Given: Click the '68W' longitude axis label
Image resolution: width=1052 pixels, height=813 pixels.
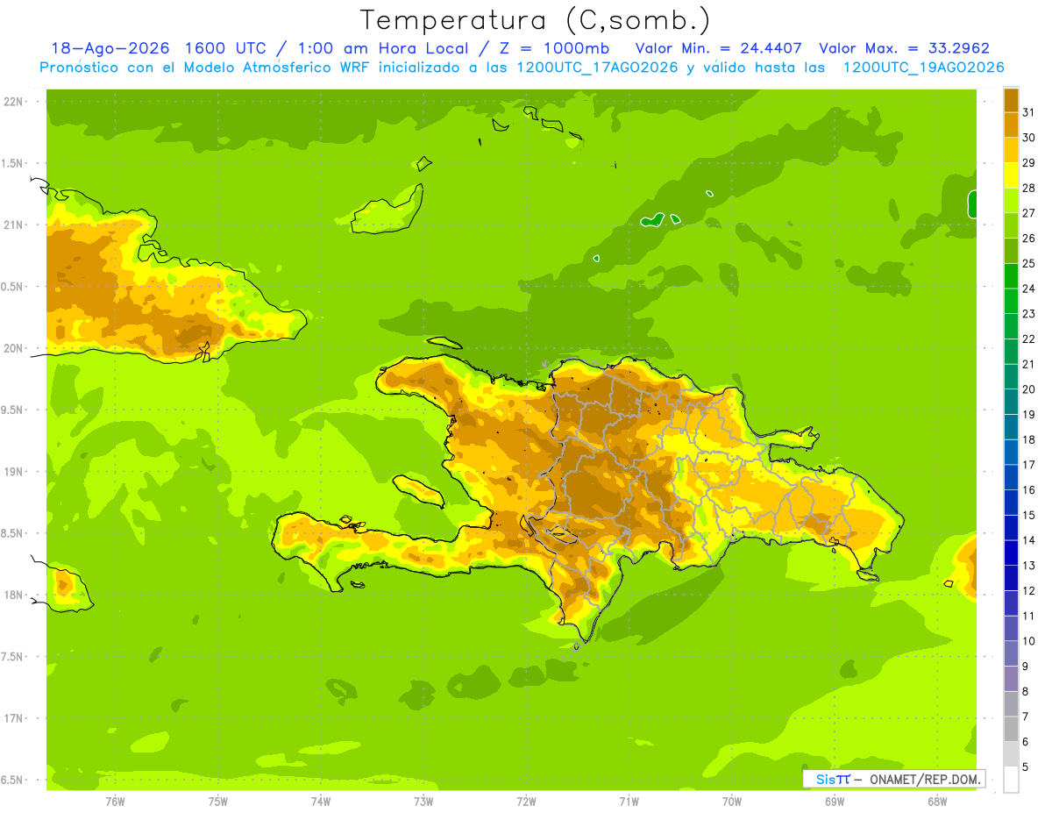Looking at the screenshot, I should 937,801.
